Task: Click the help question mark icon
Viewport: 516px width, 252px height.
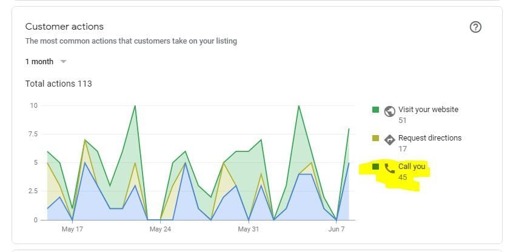Action: [475, 27]
